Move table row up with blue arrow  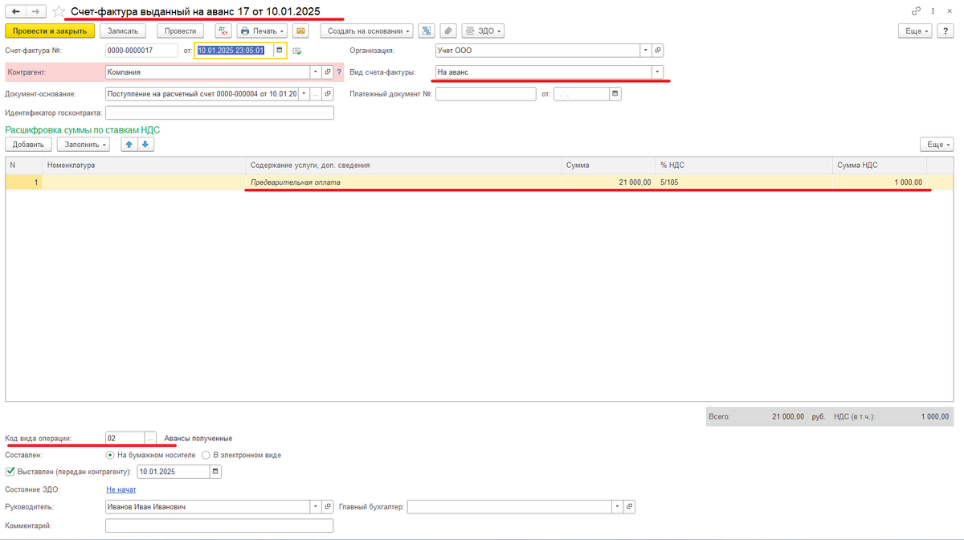128,145
